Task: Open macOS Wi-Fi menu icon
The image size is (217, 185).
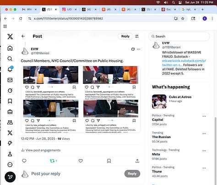Action: click(x=158, y=2)
